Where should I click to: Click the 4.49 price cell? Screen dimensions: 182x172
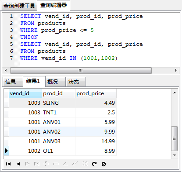(x=96, y=103)
